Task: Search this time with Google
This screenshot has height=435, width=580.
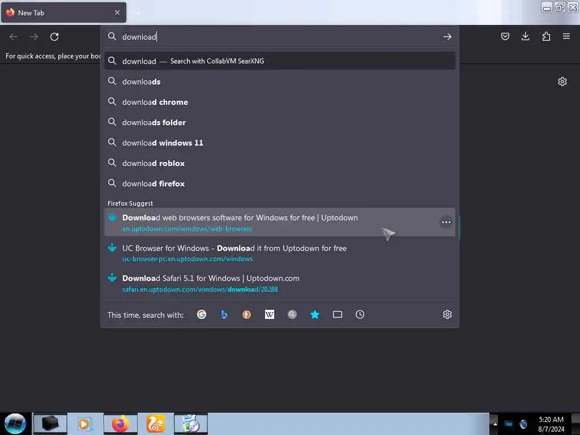Action: [202, 314]
